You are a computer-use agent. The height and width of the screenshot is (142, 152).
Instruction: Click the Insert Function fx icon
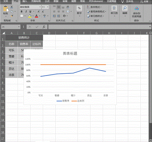pos(44,27)
